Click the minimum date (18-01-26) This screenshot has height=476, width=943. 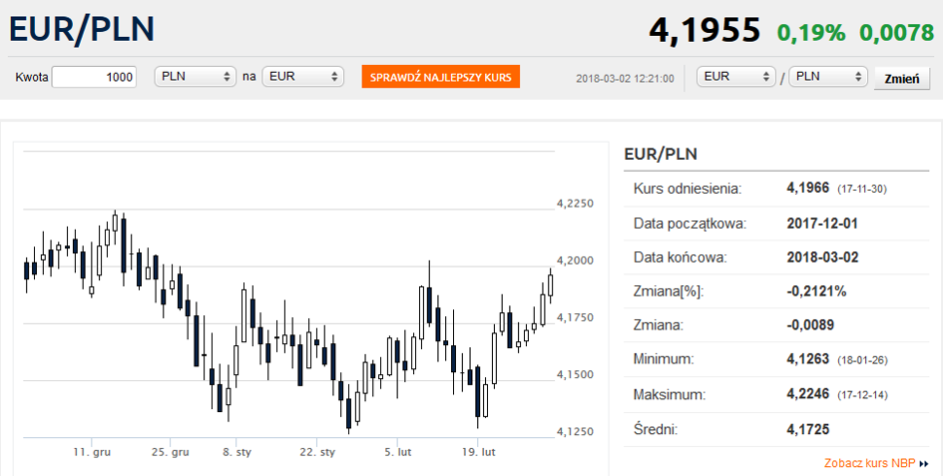click(862, 360)
